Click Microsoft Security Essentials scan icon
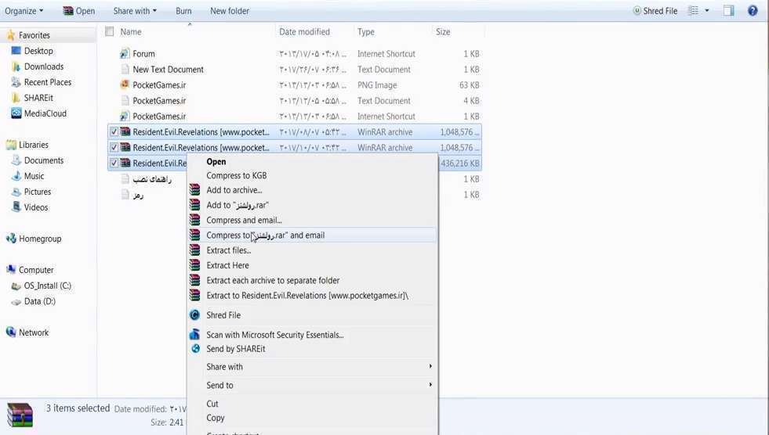The width and height of the screenshot is (769, 435). tap(194, 335)
